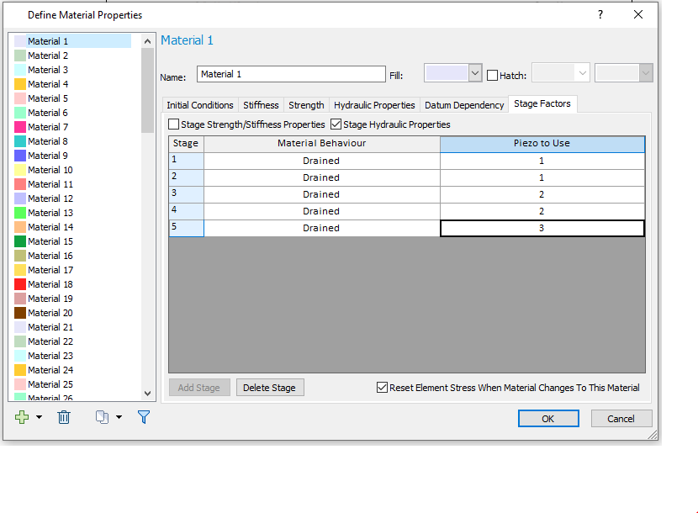The width and height of the screenshot is (698, 513).
Task: Confirm changes with the OK button
Action: click(x=548, y=418)
